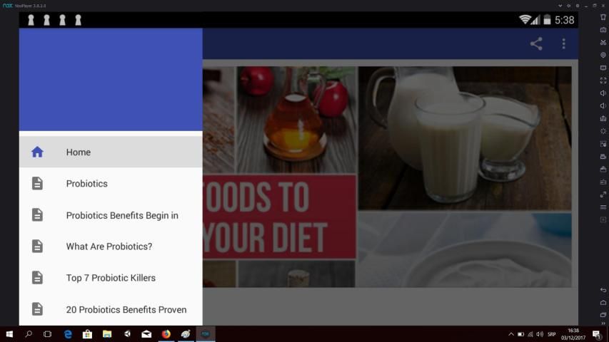Click the taskbar clock showing 16:38
The image size is (609, 342).
point(573,333)
